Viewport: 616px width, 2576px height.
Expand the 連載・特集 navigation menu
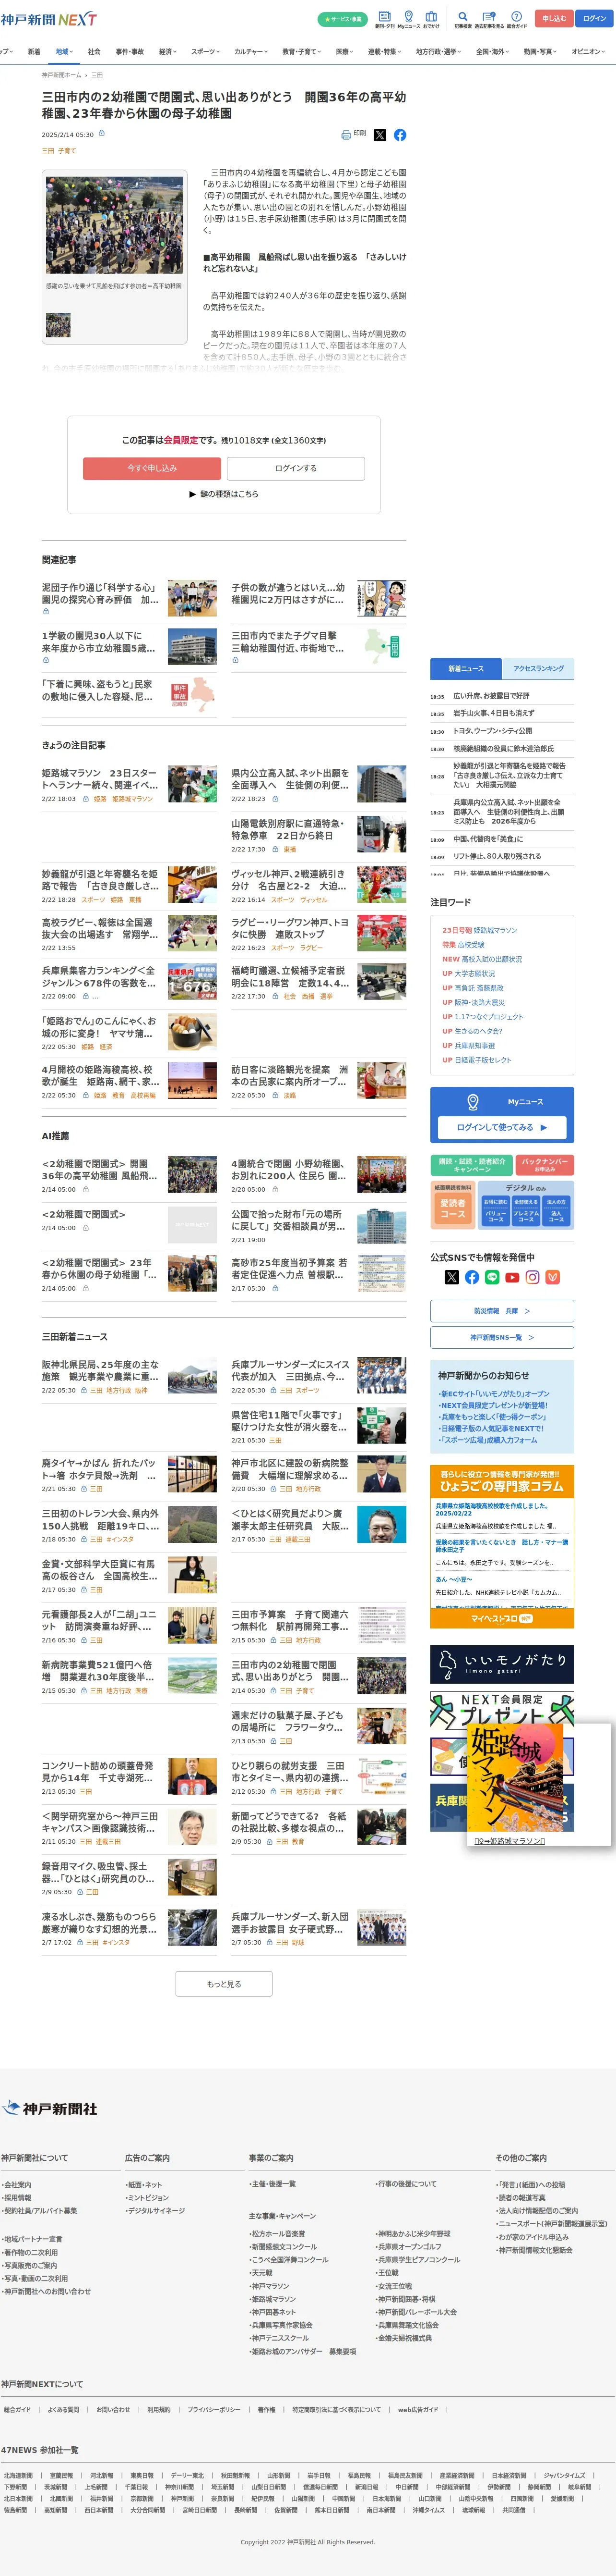[384, 51]
